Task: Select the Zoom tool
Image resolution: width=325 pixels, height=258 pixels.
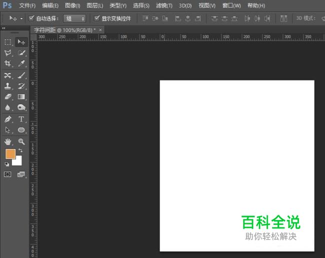Action: (21, 141)
